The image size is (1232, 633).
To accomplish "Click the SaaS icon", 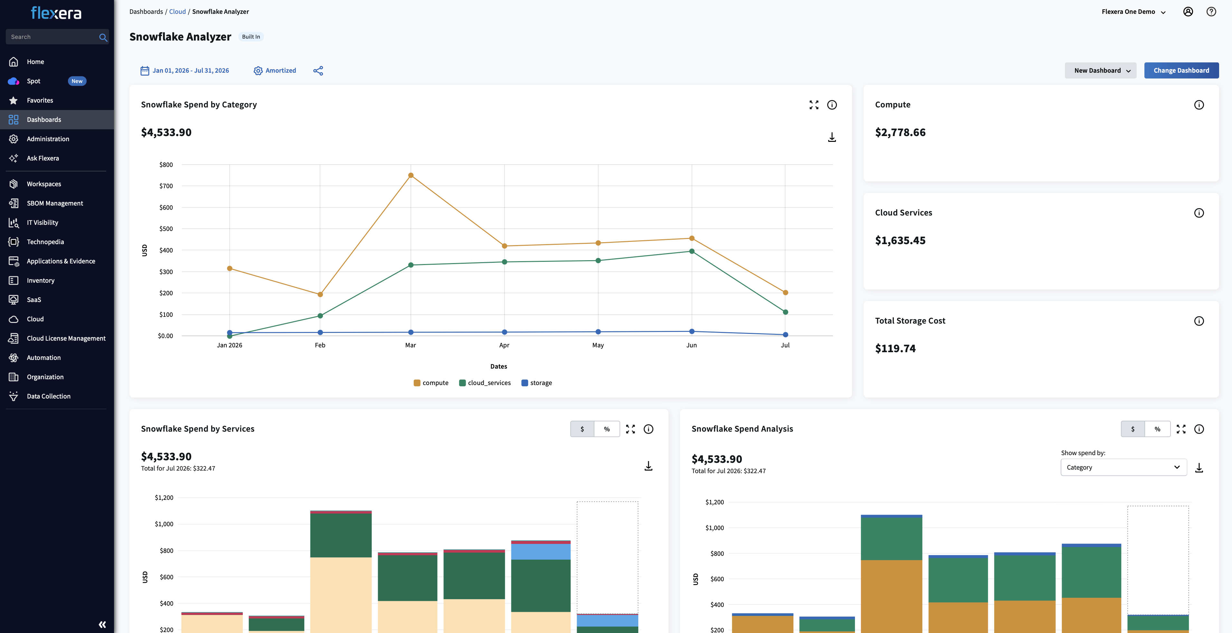I will (14, 299).
